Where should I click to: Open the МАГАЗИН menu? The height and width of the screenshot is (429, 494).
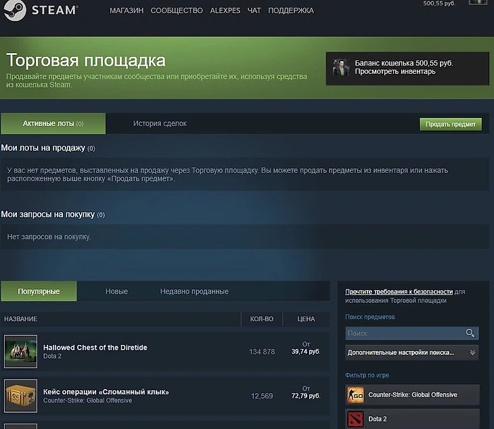[127, 11]
